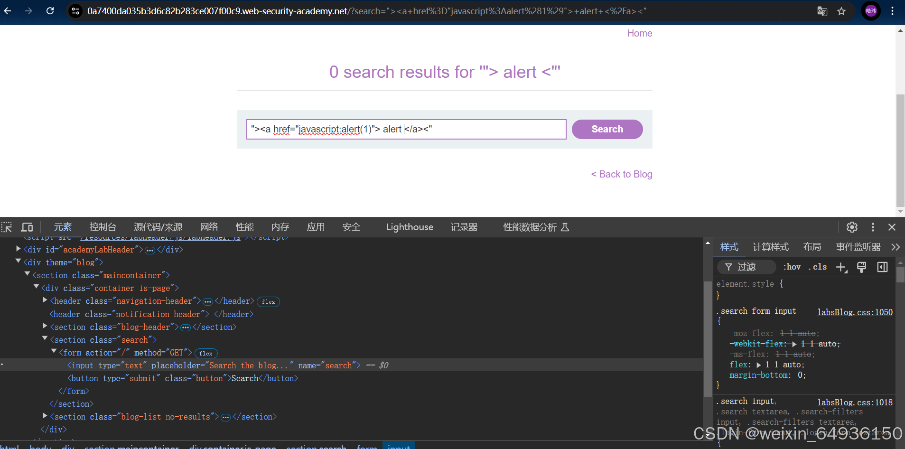
Task: Click the style filter funnel field
Action: pyautogui.click(x=746, y=267)
